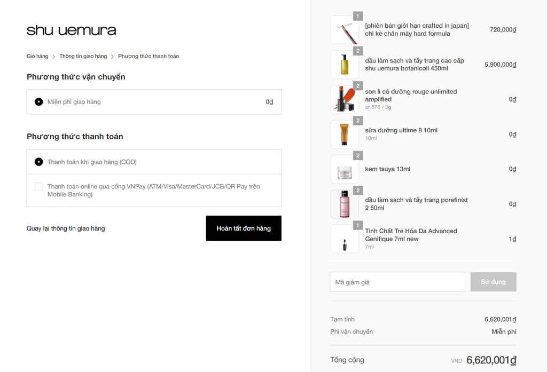The height and width of the screenshot is (372, 547).
Task: Click the quantity badge on ultime 8
Action: point(358,121)
